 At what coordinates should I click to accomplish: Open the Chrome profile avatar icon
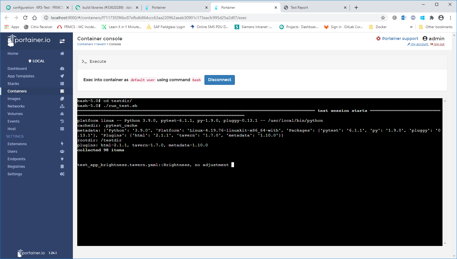(441, 18)
